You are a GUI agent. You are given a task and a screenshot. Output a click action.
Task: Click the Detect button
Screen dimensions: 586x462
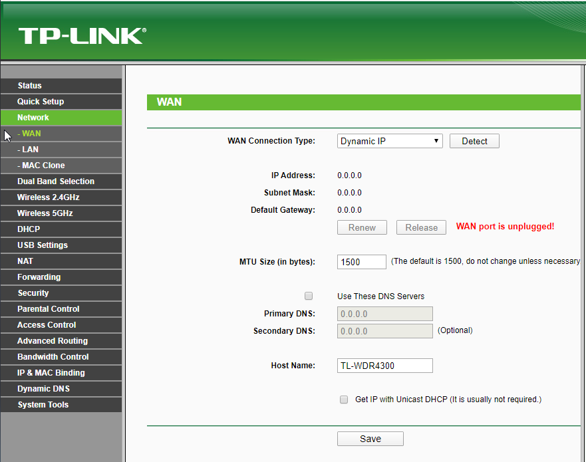pyautogui.click(x=474, y=141)
